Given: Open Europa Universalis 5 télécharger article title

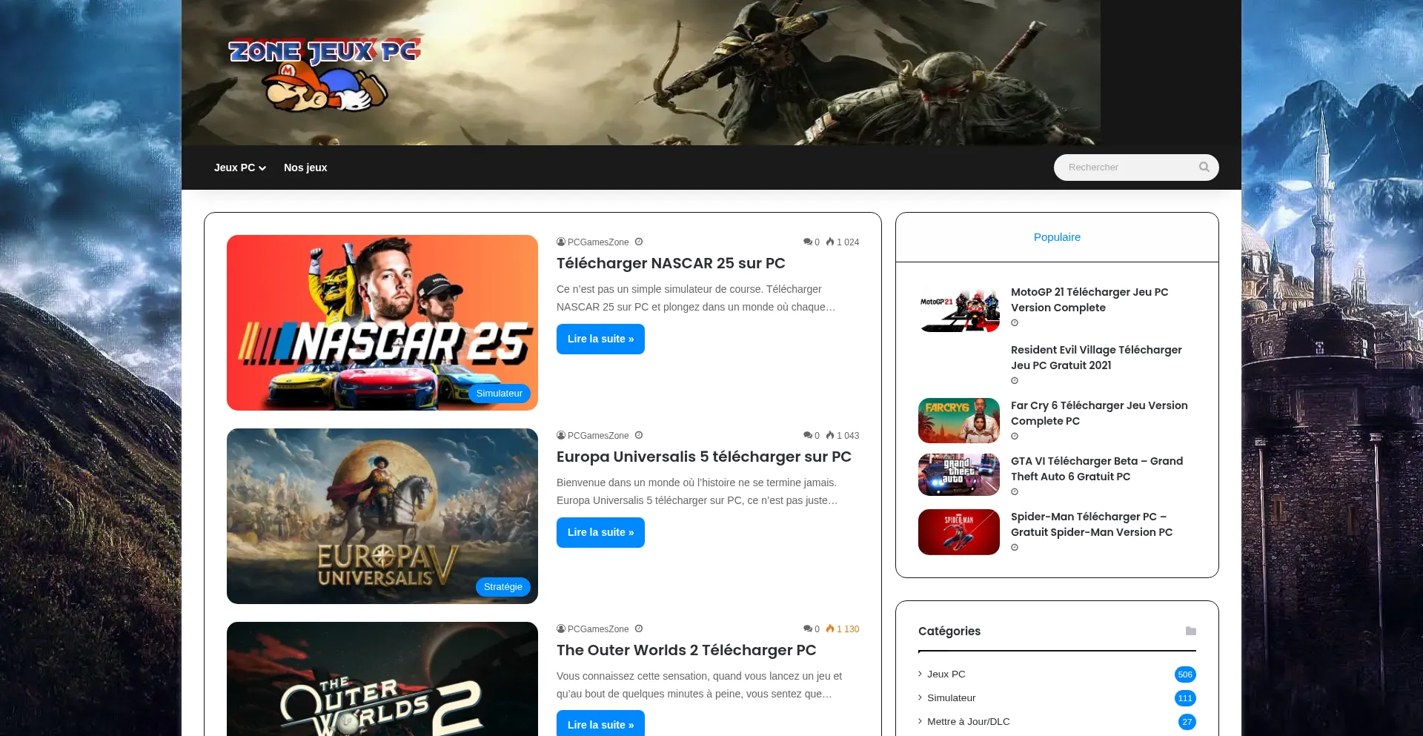Looking at the screenshot, I should tap(703, 457).
